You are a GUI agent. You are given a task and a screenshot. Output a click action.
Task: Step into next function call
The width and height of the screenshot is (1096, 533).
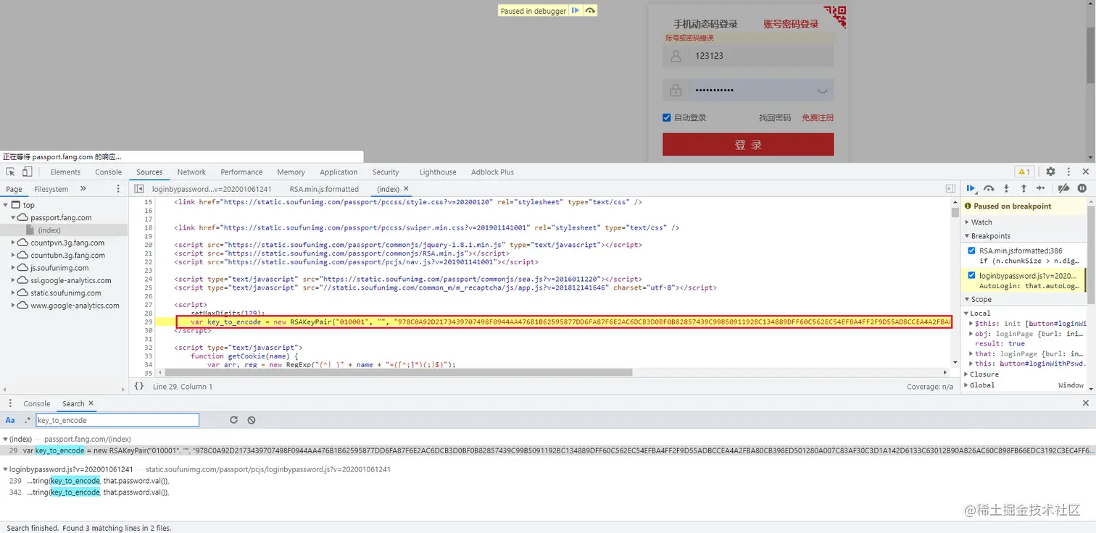(1007, 188)
